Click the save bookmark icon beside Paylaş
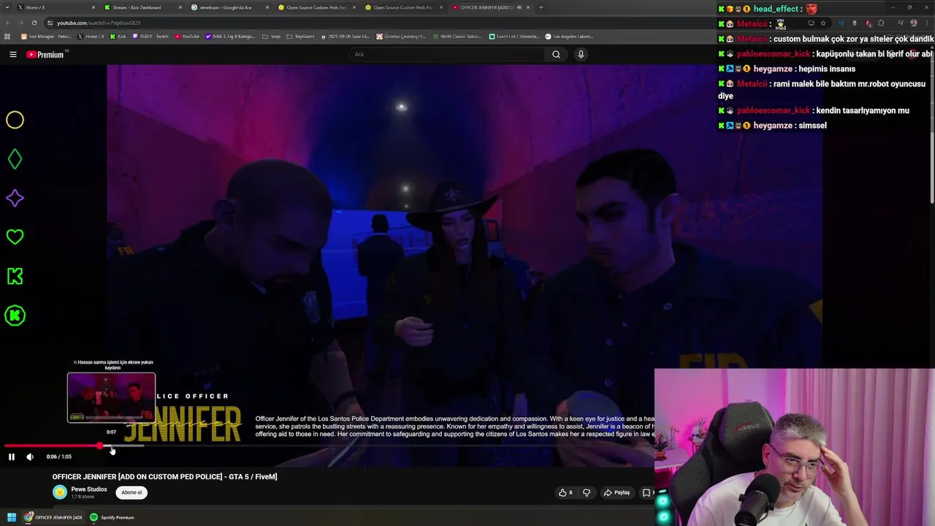 (x=646, y=492)
